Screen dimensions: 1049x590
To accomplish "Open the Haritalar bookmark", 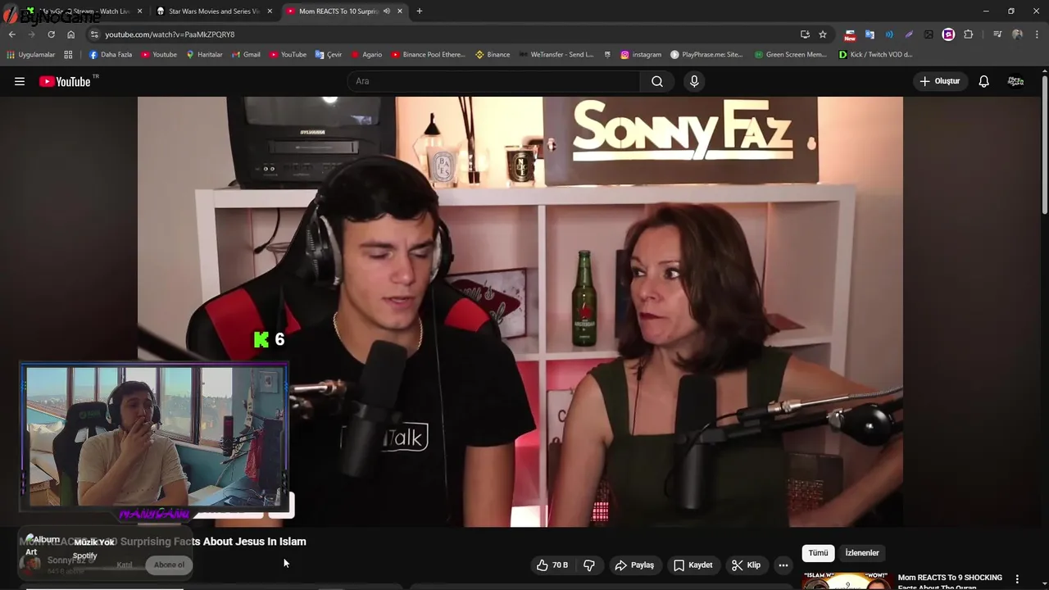I will point(204,55).
